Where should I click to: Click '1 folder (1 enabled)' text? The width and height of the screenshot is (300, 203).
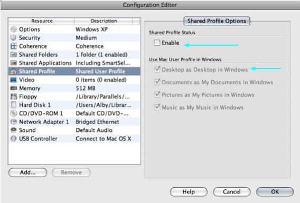click(101, 55)
